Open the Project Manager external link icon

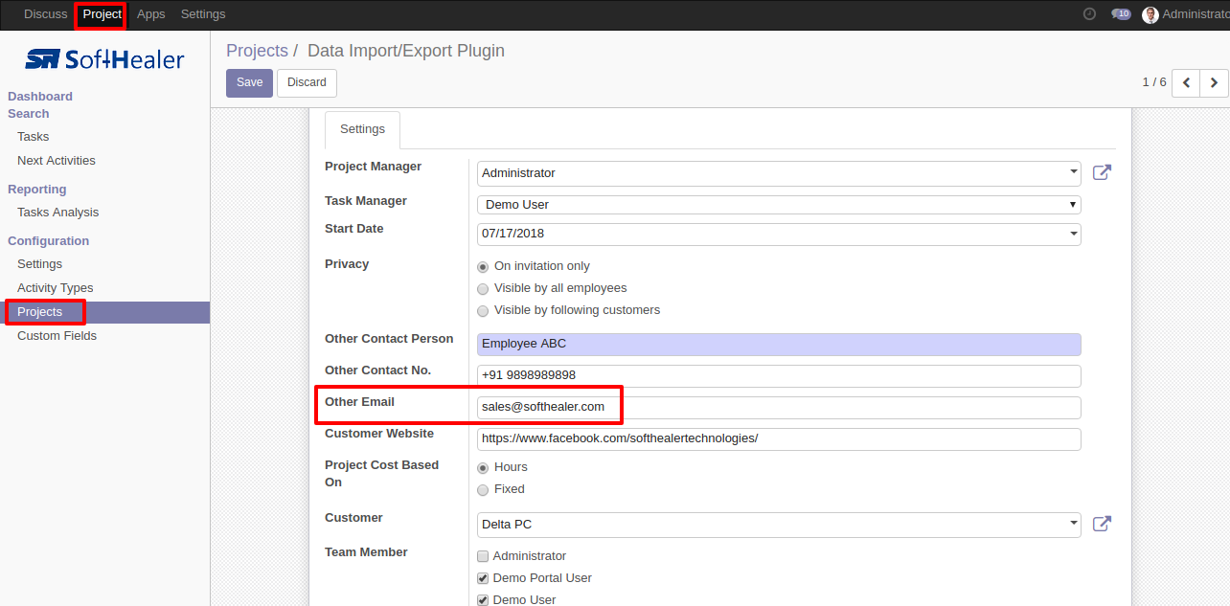point(1102,173)
